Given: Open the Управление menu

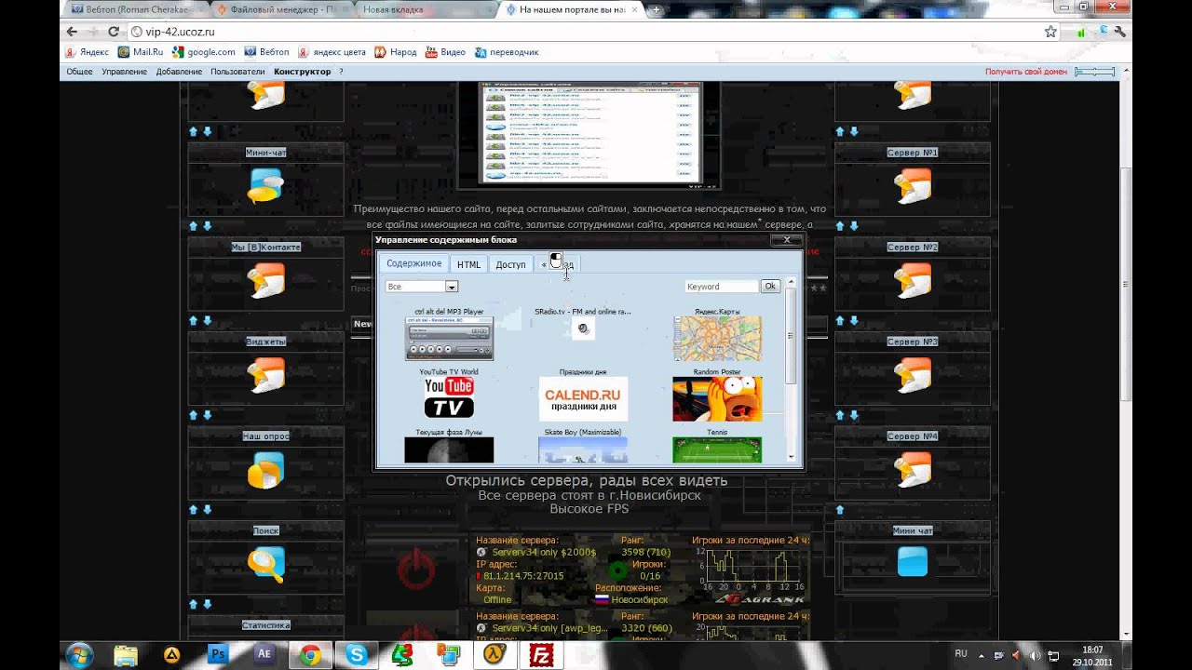Looking at the screenshot, I should 124,72.
